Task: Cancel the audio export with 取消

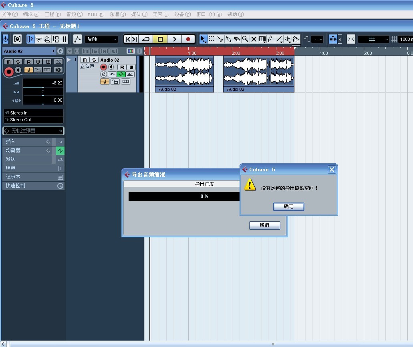Action: pyautogui.click(x=264, y=225)
